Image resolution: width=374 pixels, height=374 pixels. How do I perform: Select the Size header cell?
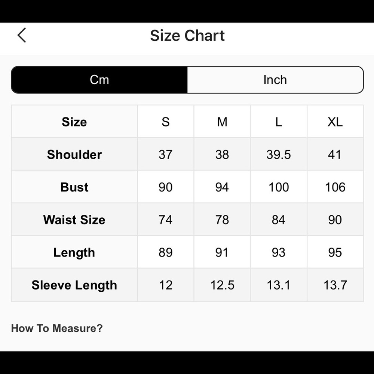click(74, 122)
